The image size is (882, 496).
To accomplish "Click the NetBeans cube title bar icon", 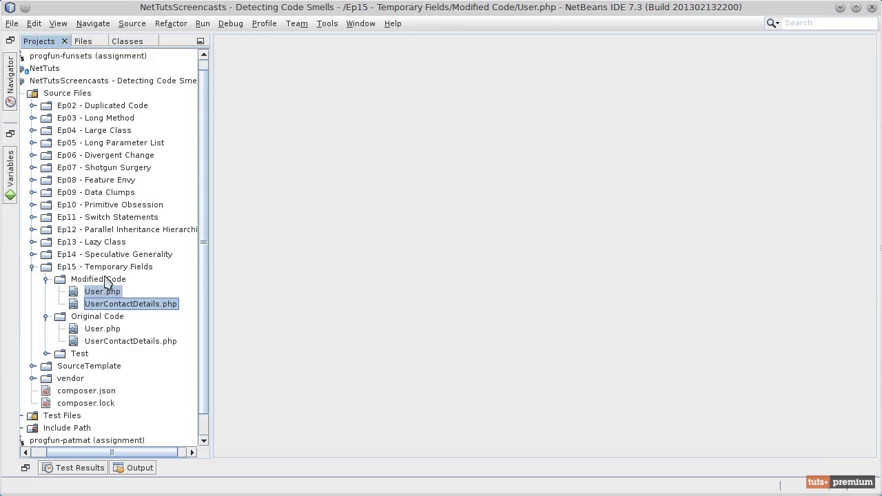I will coord(10,8).
